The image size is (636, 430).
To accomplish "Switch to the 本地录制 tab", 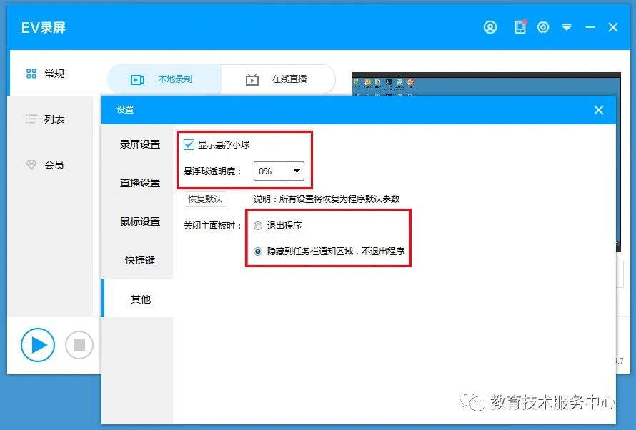I will tap(164, 79).
